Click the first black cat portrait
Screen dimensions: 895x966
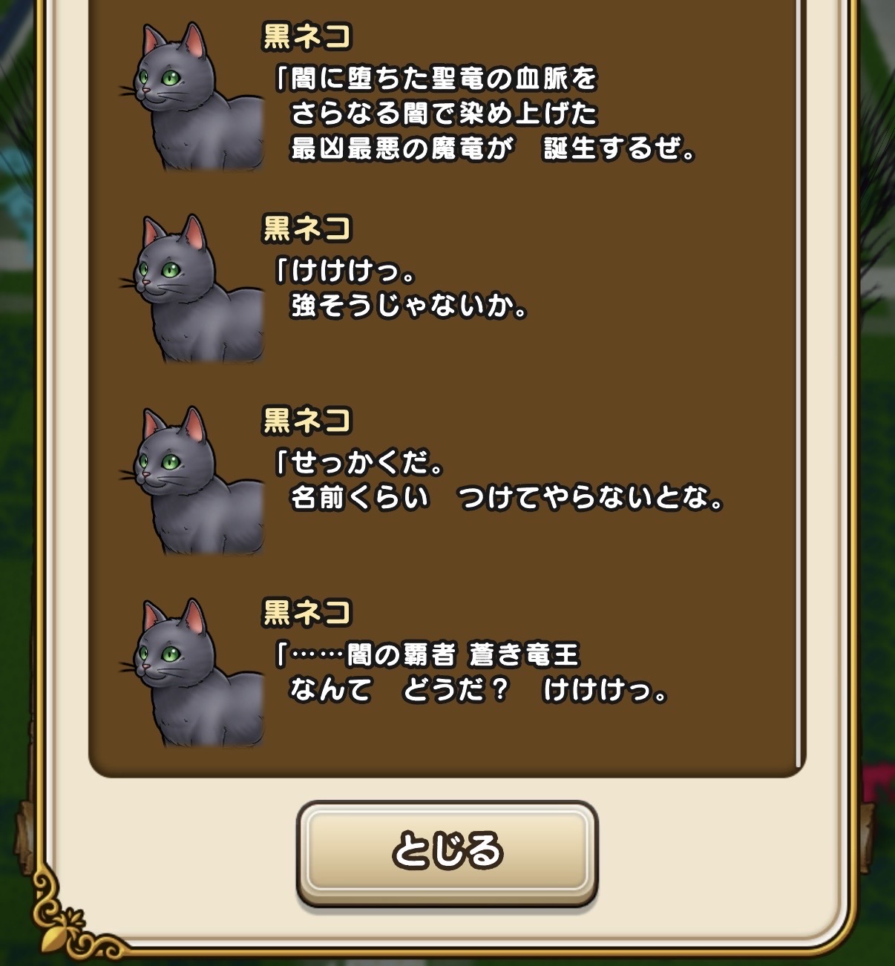pyautogui.click(x=193, y=96)
